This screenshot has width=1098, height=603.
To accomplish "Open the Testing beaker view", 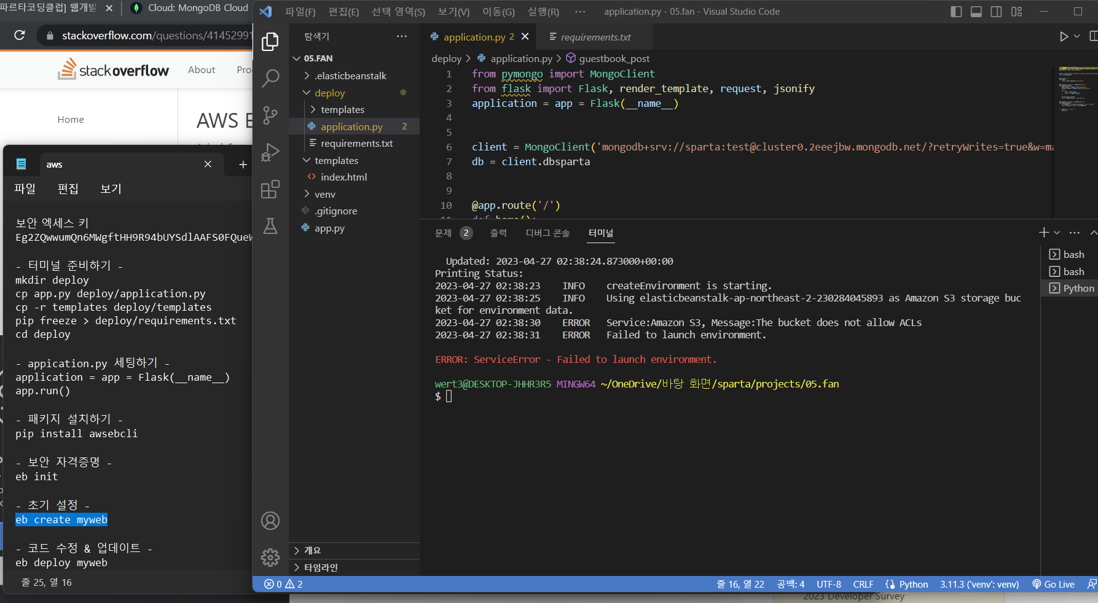I will pyautogui.click(x=270, y=226).
